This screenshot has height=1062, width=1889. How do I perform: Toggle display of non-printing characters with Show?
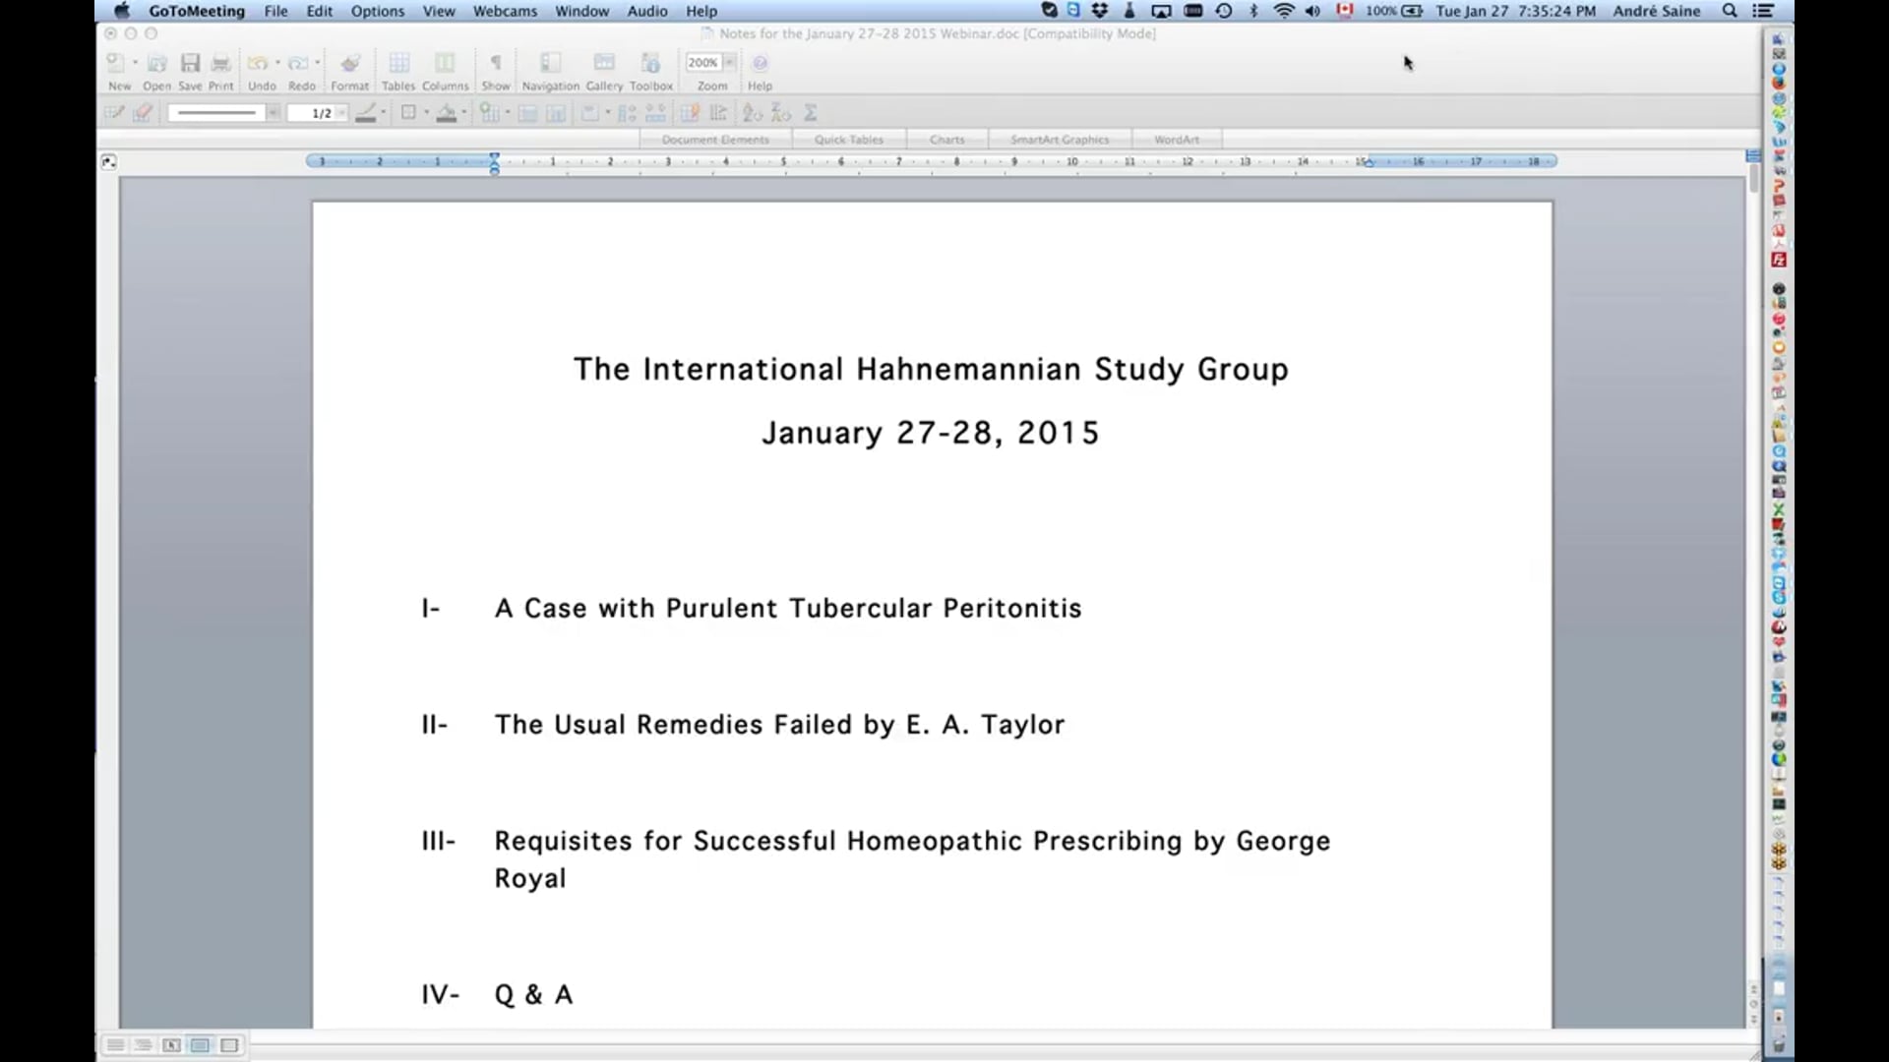496,62
